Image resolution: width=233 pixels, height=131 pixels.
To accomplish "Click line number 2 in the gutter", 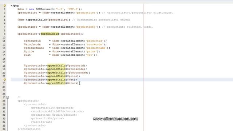I will 5,9.
